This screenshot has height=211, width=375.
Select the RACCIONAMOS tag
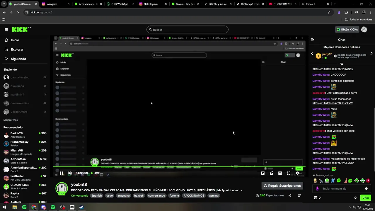point(194,195)
